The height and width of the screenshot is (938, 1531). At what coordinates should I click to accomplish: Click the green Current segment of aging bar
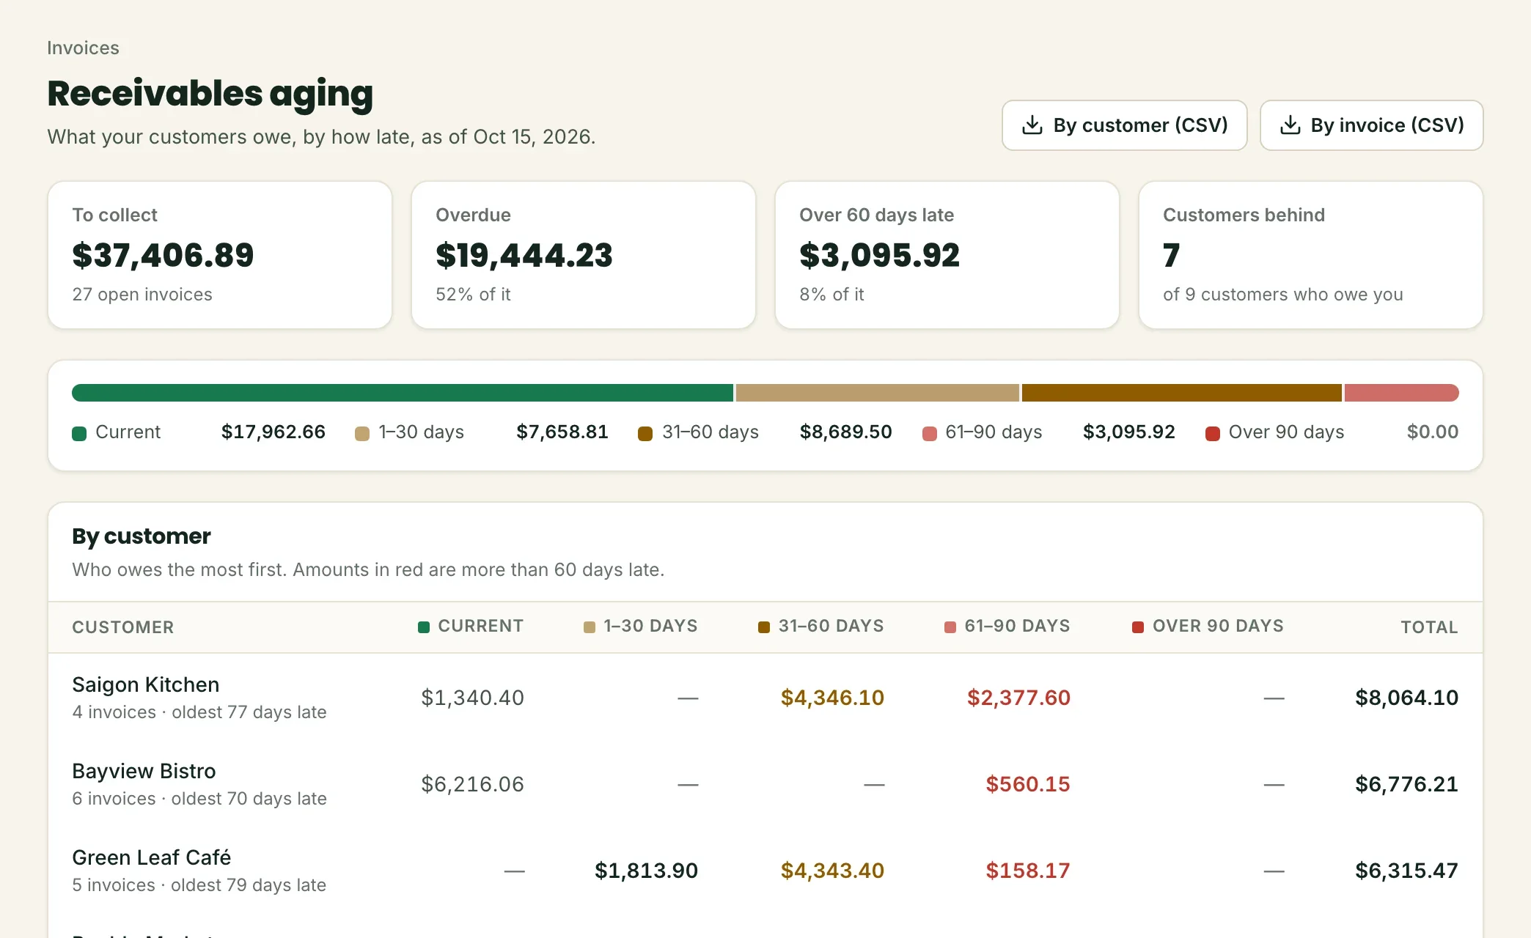coord(403,393)
